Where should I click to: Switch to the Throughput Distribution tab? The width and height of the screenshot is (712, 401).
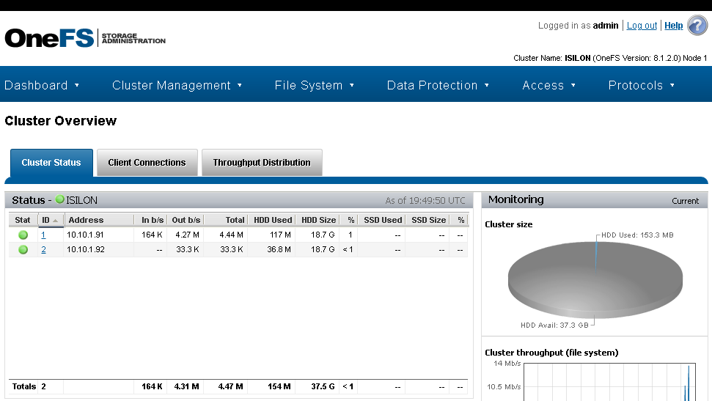262,163
